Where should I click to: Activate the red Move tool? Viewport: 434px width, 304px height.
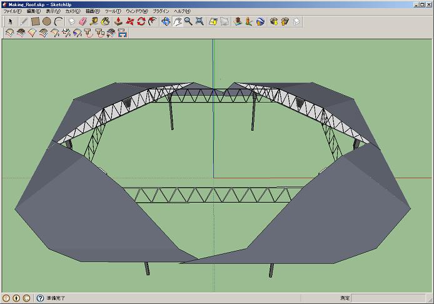[130, 21]
